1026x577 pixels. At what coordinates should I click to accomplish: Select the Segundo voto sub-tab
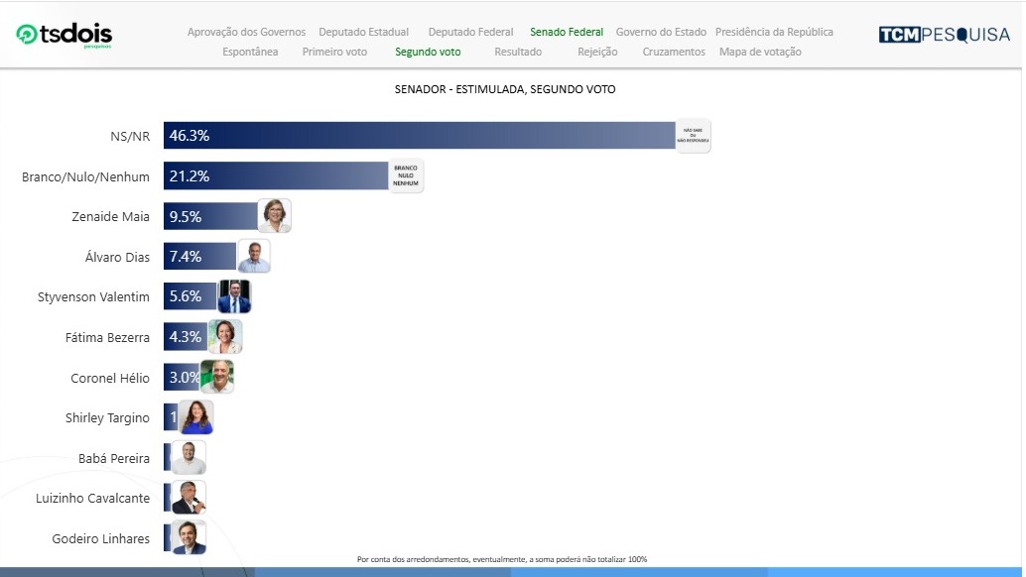(428, 52)
